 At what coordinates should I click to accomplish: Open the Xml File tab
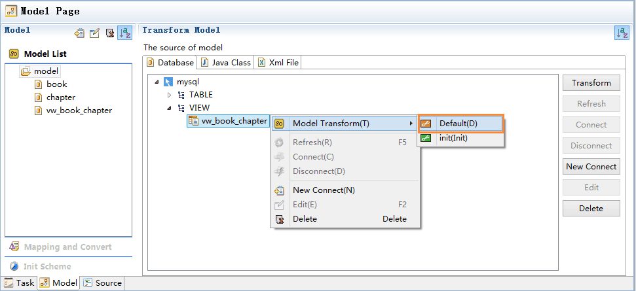[x=278, y=62]
